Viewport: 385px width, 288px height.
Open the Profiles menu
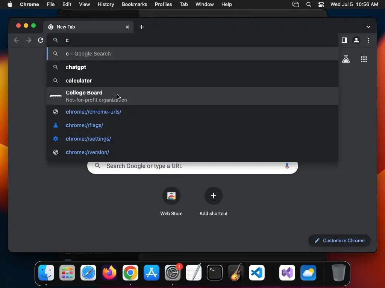[163, 4]
